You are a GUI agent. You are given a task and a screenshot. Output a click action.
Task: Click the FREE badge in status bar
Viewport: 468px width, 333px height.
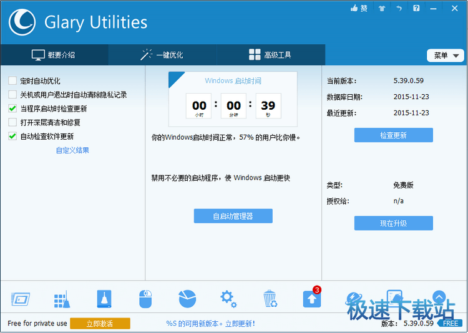[x=451, y=324]
